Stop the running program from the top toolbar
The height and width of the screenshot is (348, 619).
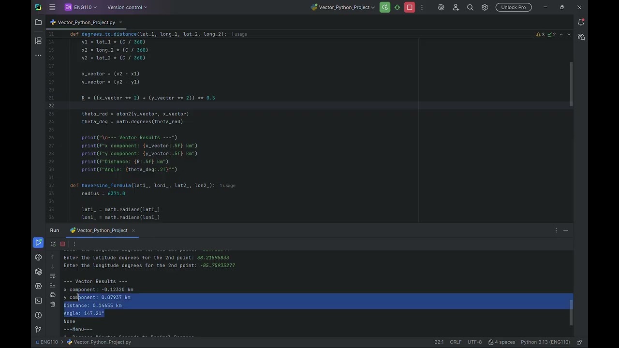[x=410, y=7]
